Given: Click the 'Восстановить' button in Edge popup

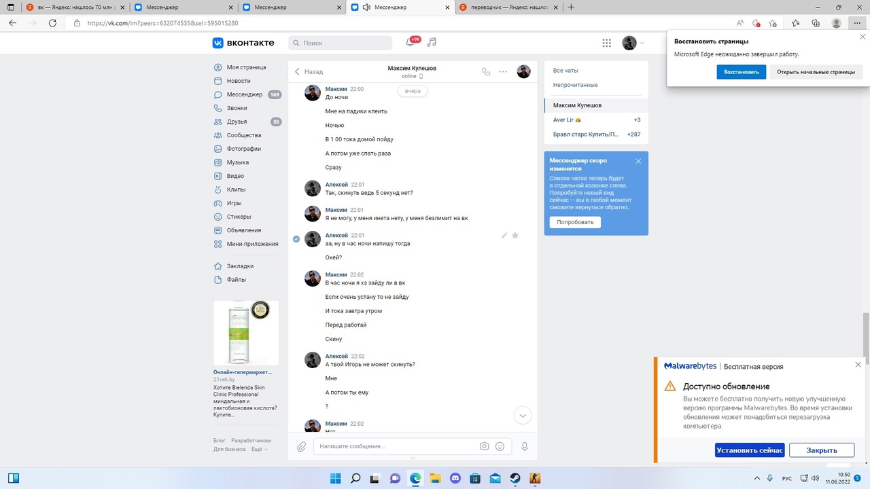Looking at the screenshot, I should (741, 72).
